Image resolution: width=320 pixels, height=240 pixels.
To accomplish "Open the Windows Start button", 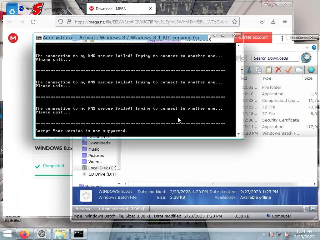I will (x=7, y=234).
